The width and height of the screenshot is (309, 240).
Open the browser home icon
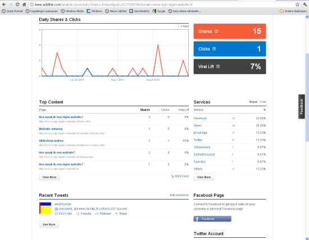[x=24, y=4]
